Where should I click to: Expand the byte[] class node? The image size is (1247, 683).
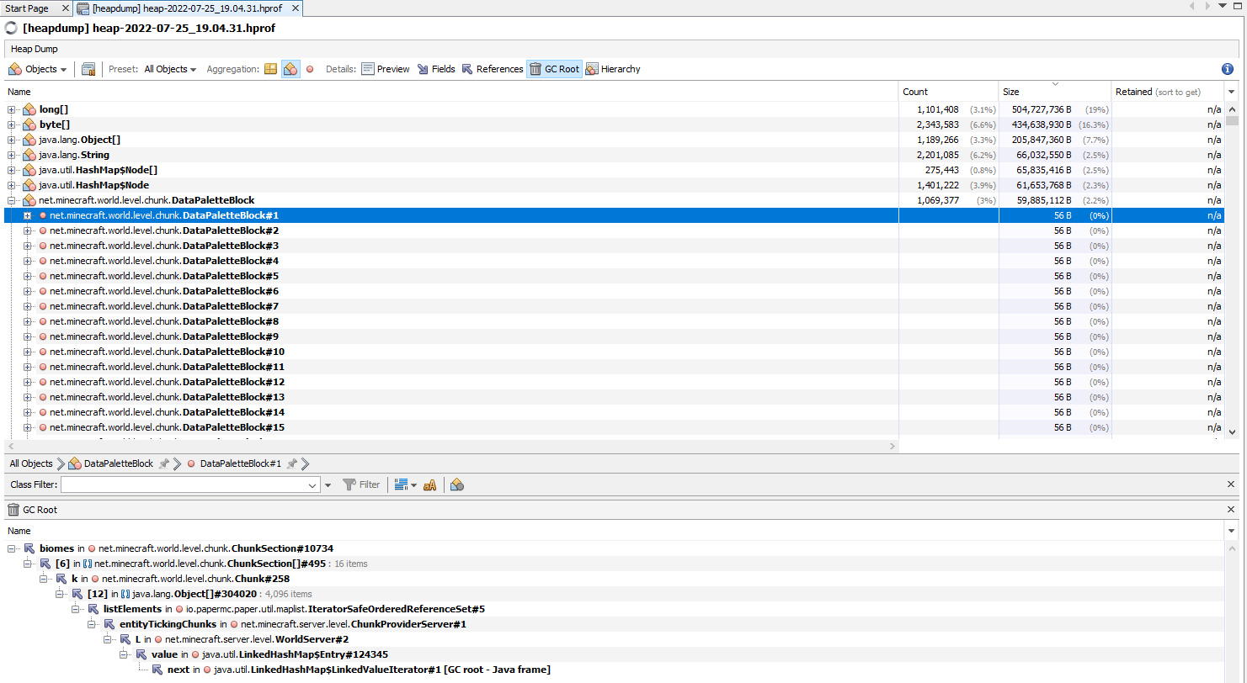(x=12, y=124)
